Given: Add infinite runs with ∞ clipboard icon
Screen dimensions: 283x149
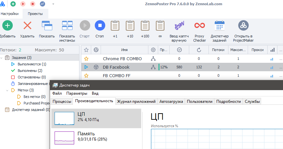Looking at the screenshot, I should (x=160, y=25).
